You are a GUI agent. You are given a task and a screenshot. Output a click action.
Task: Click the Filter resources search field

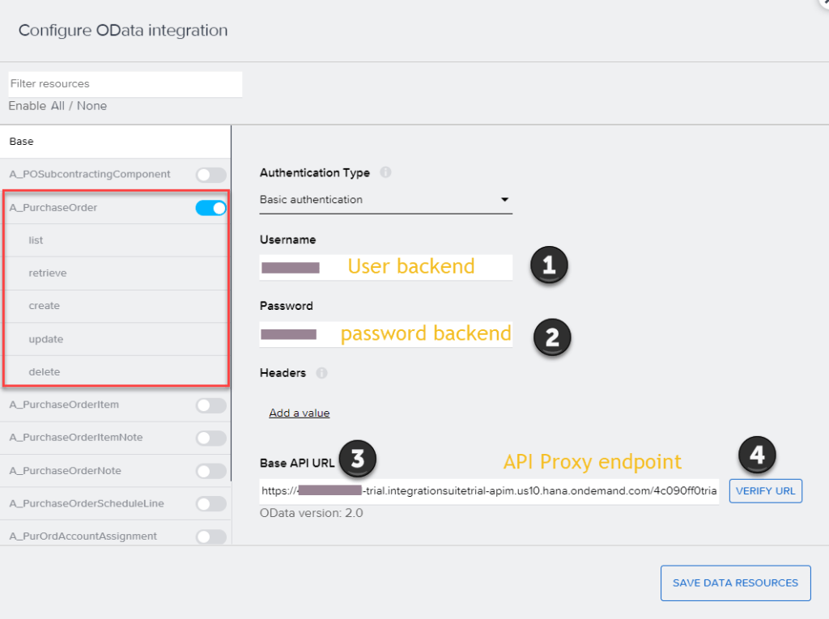click(x=125, y=83)
